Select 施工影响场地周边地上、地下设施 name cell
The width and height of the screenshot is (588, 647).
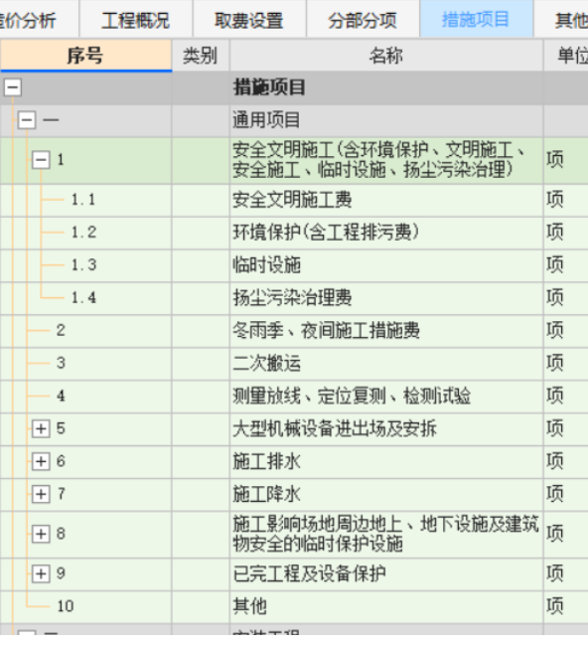coord(386,535)
